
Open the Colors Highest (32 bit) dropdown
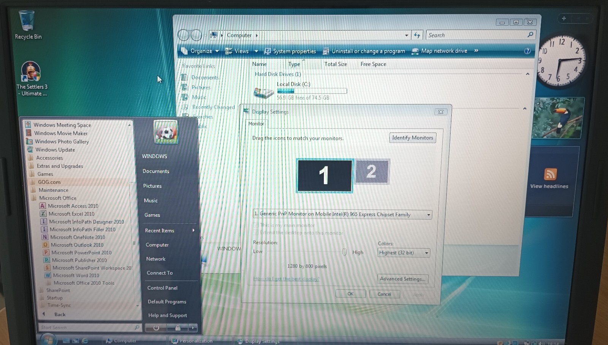pyautogui.click(x=404, y=253)
